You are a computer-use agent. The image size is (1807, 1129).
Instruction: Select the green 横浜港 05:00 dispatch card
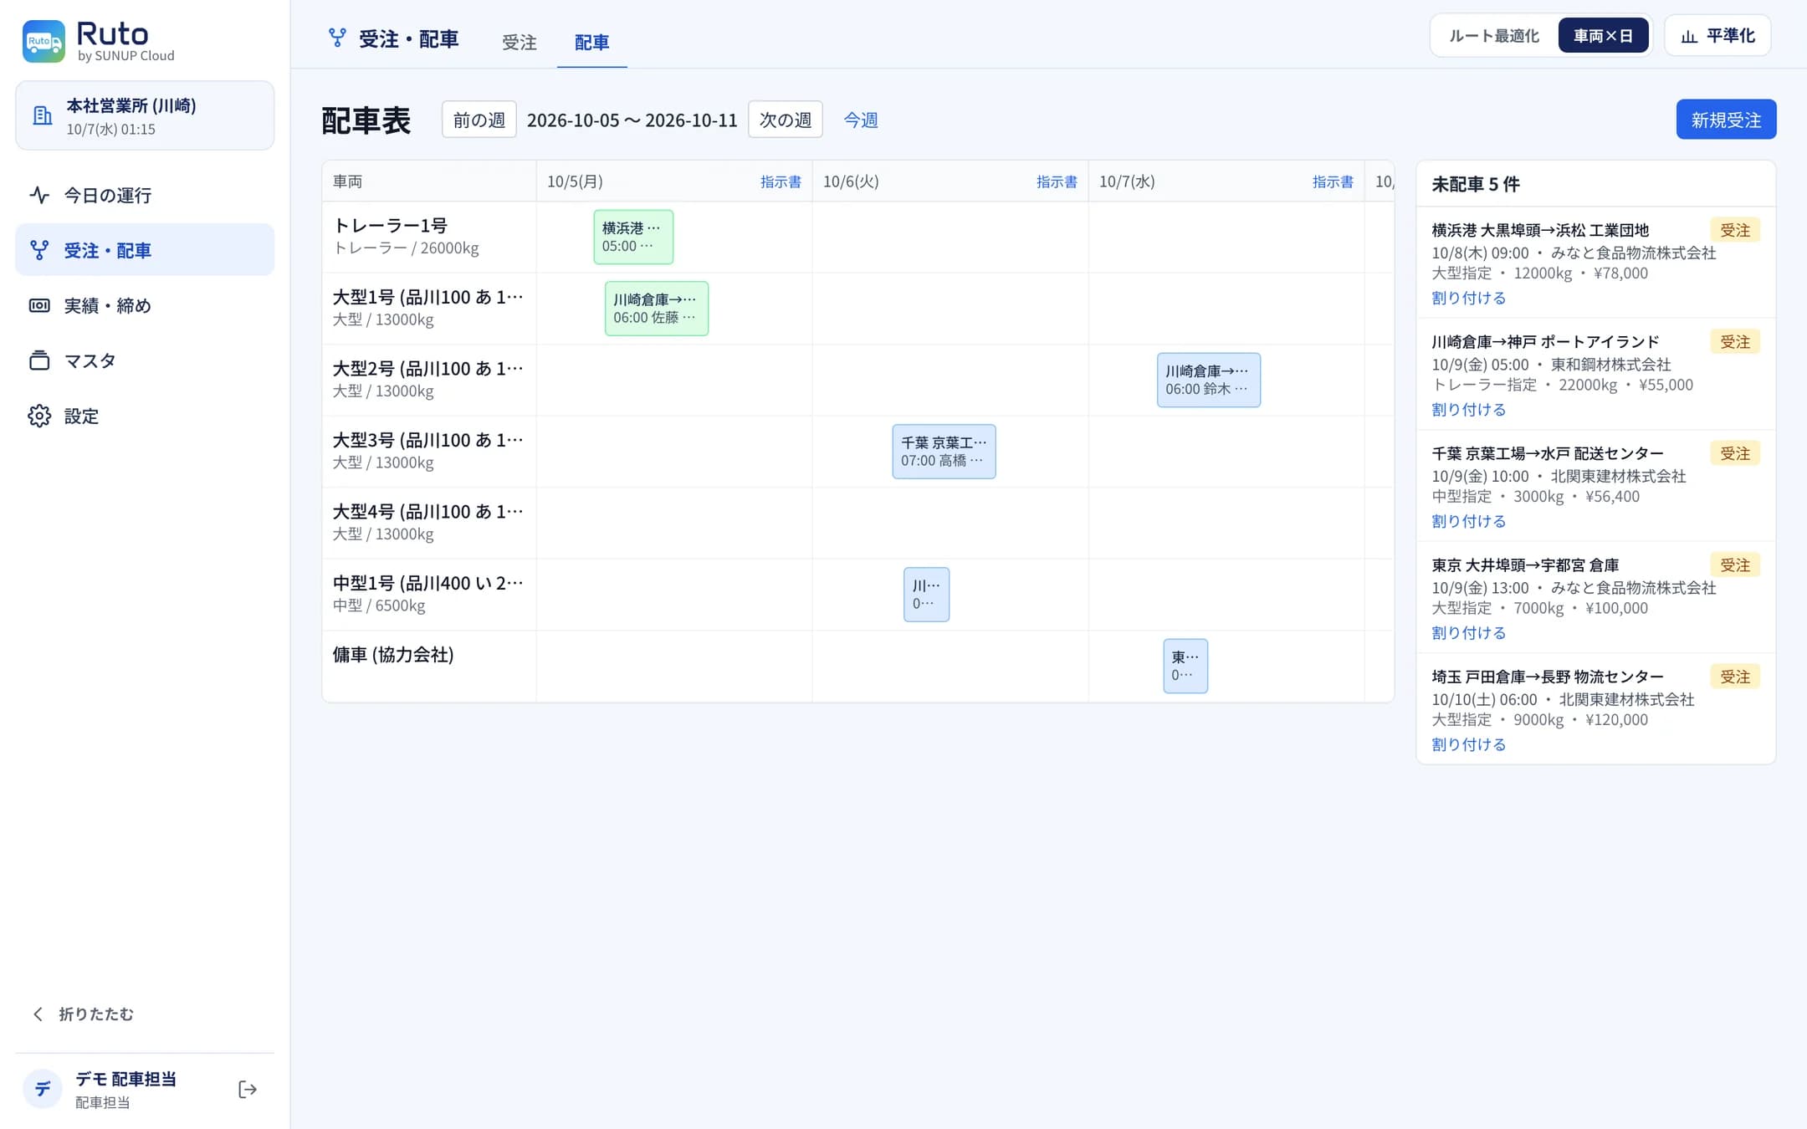[633, 237]
